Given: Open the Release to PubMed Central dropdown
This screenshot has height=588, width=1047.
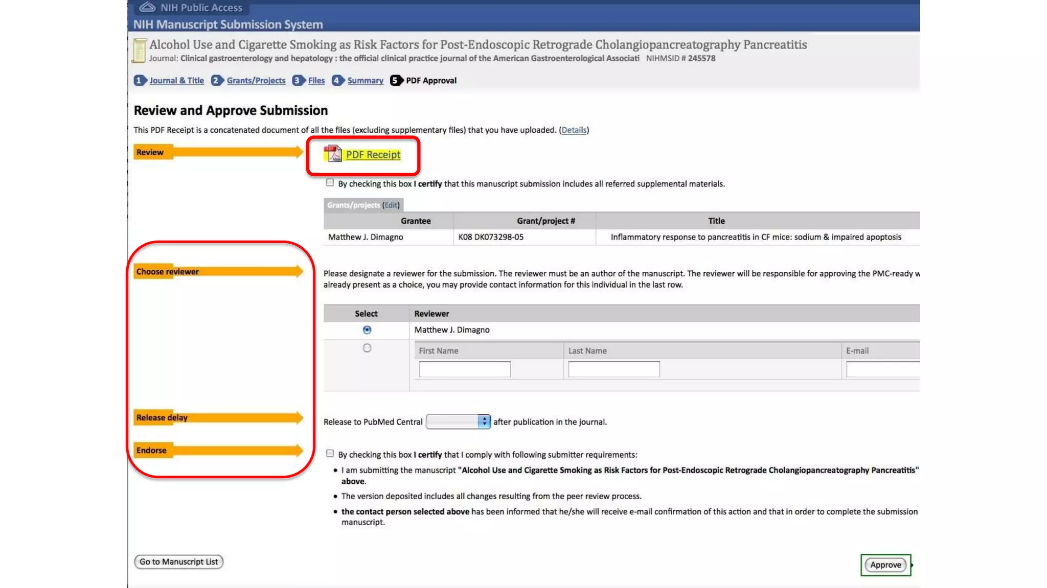Looking at the screenshot, I should 458,421.
